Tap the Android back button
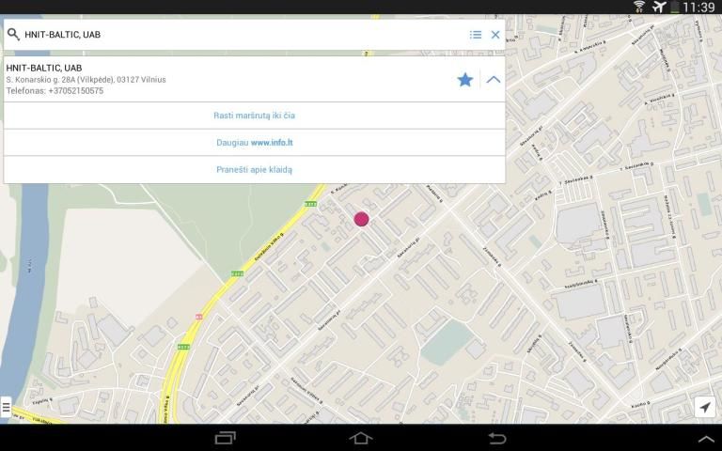Screen dimensions: 722x451 [x=496, y=438]
